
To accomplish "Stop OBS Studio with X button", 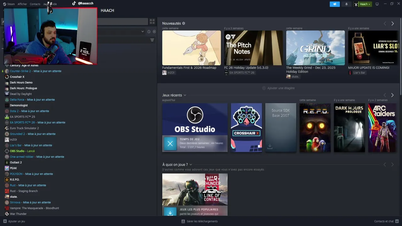I will coord(170,144).
